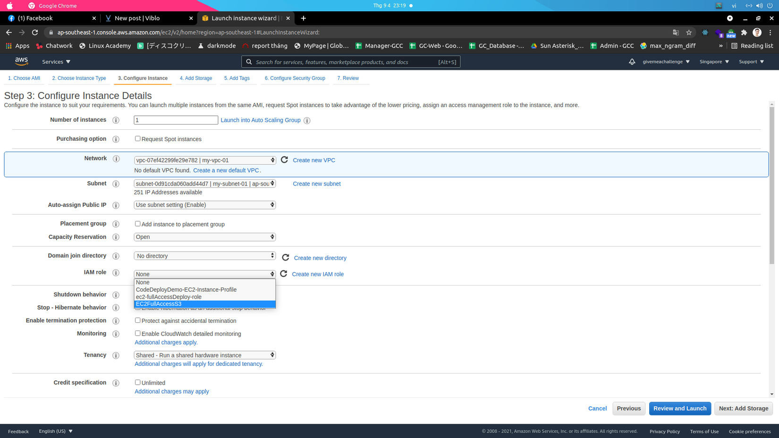This screenshot has width=779, height=438.
Task: Click info icon beside Domain join directory
Action: pyautogui.click(x=116, y=256)
